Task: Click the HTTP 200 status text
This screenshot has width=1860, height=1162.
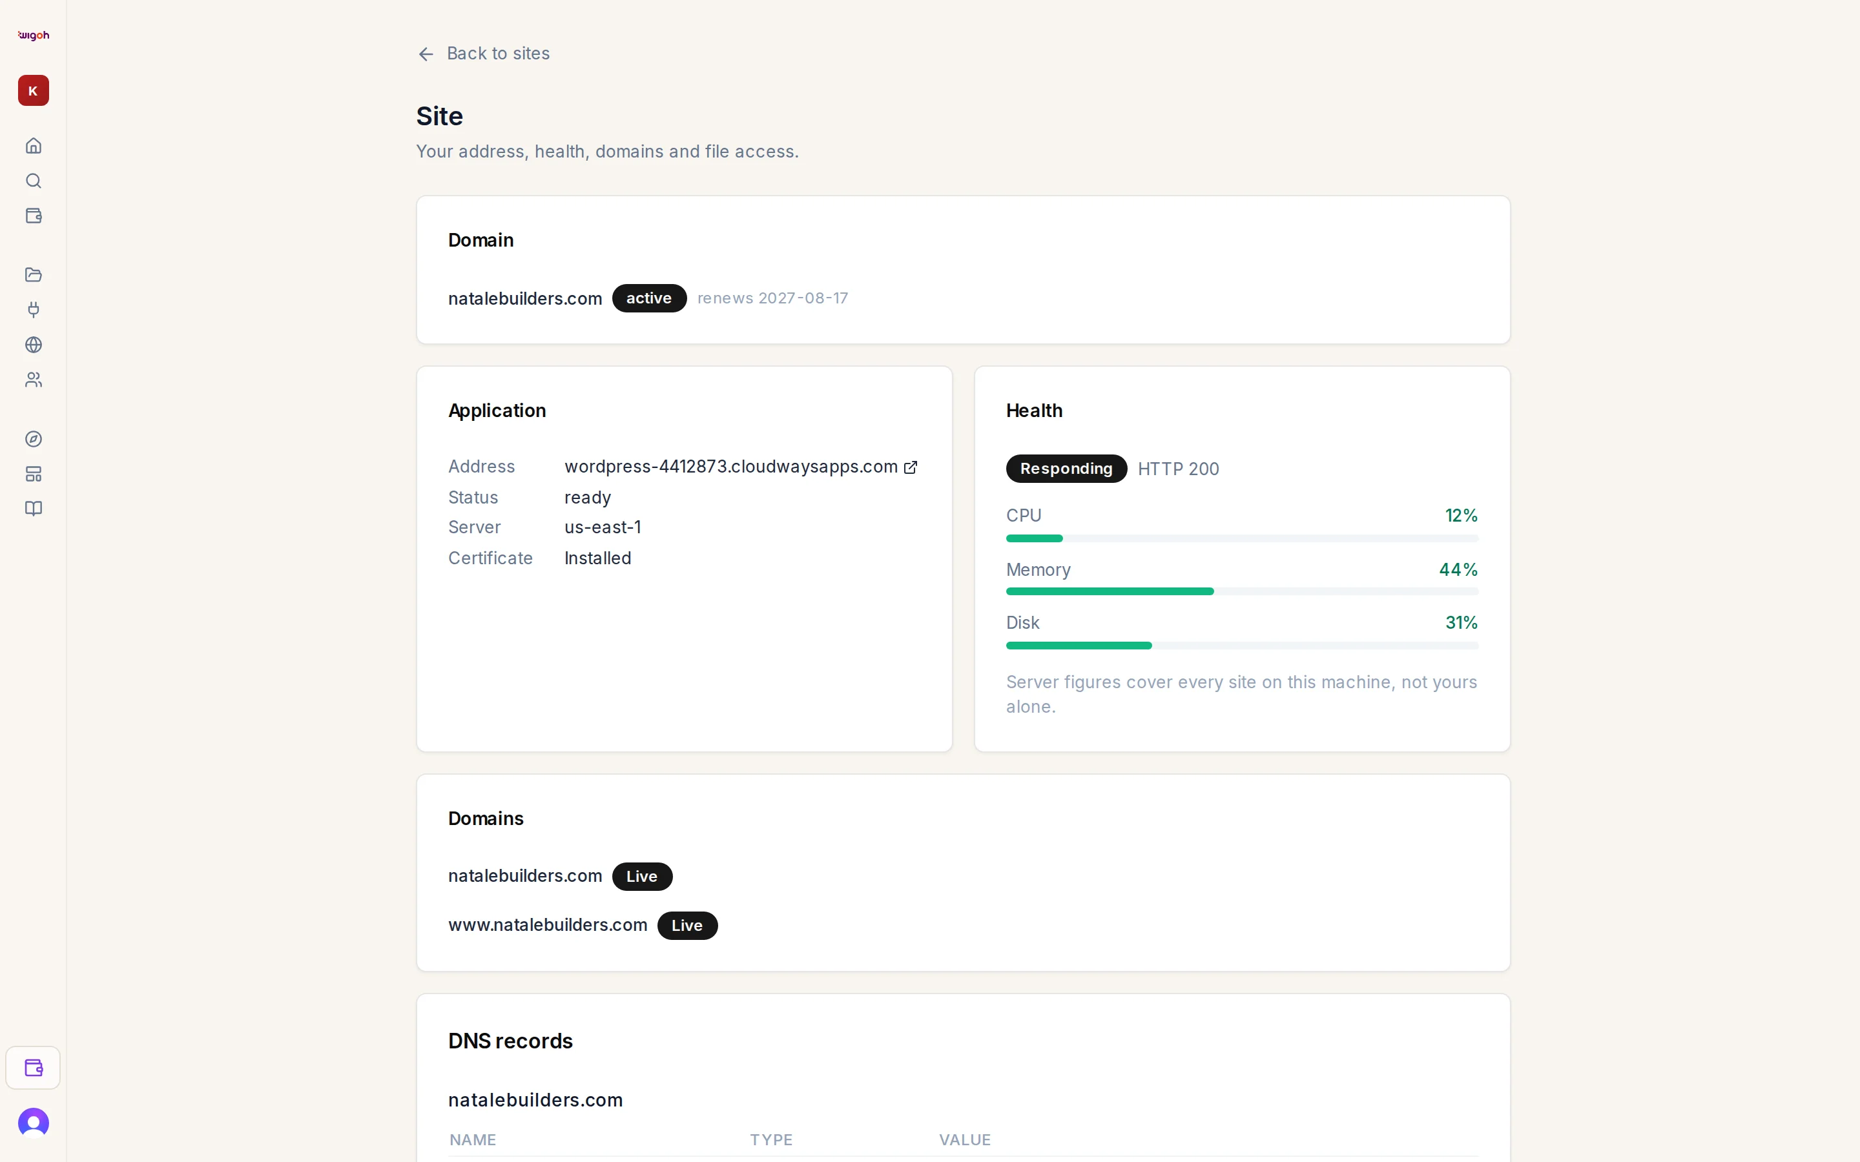Action: click(x=1178, y=469)
